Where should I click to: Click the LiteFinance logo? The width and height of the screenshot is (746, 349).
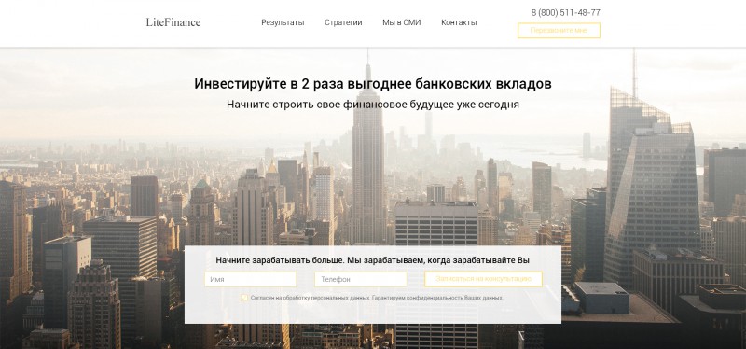point(173,22)
